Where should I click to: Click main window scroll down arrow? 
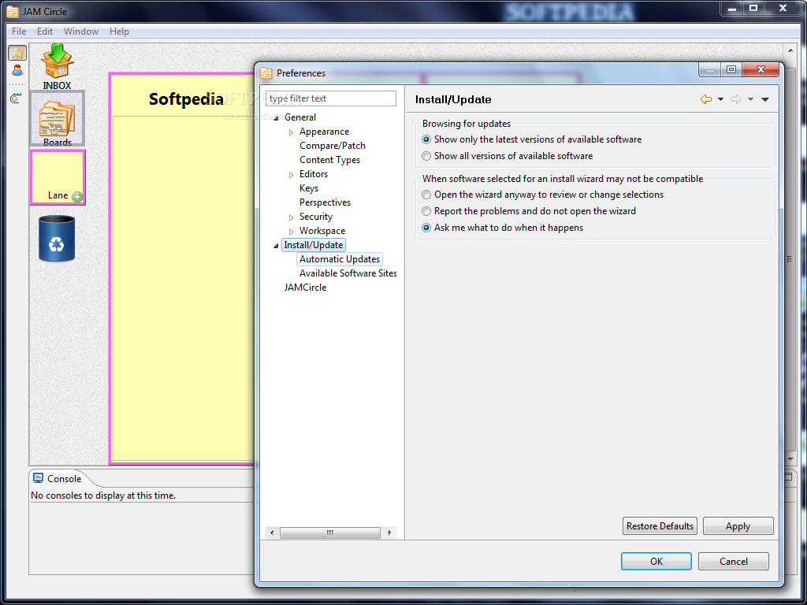click(791, 459)
